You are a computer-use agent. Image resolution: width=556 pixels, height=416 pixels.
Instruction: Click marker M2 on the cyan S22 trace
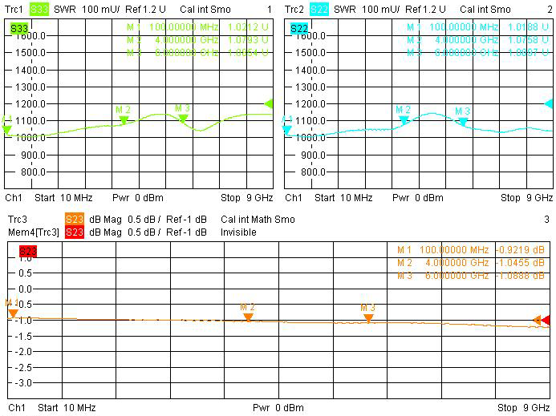404,119
